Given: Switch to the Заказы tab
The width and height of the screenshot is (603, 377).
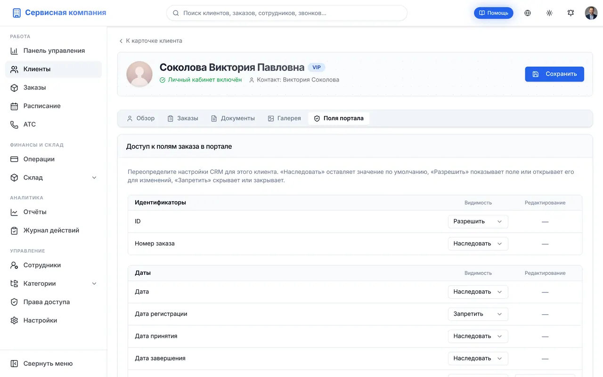Looking at the screenshot, I should pos(183,118).
